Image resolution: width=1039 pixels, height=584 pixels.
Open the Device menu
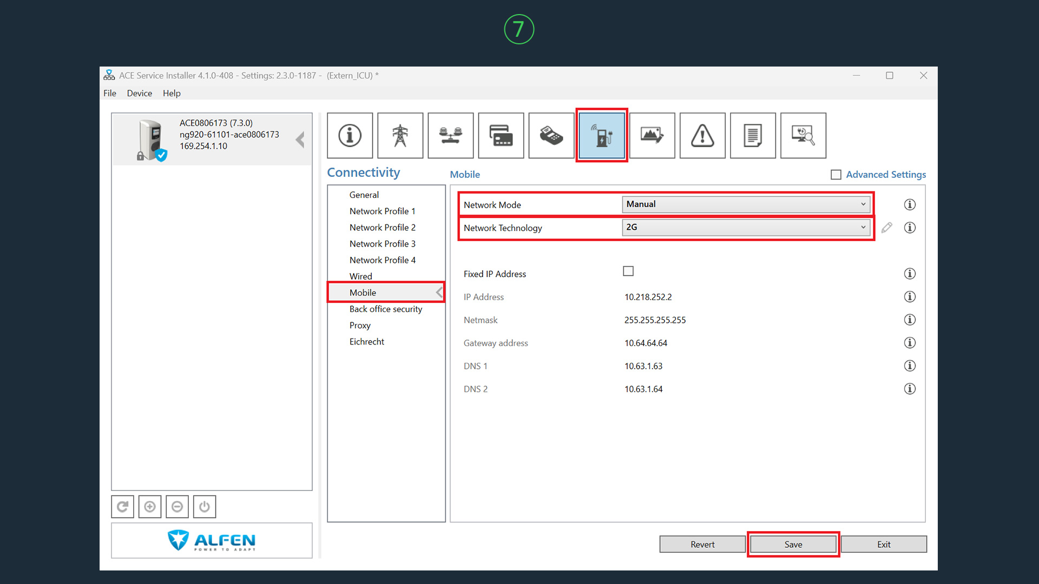(140, 93)
